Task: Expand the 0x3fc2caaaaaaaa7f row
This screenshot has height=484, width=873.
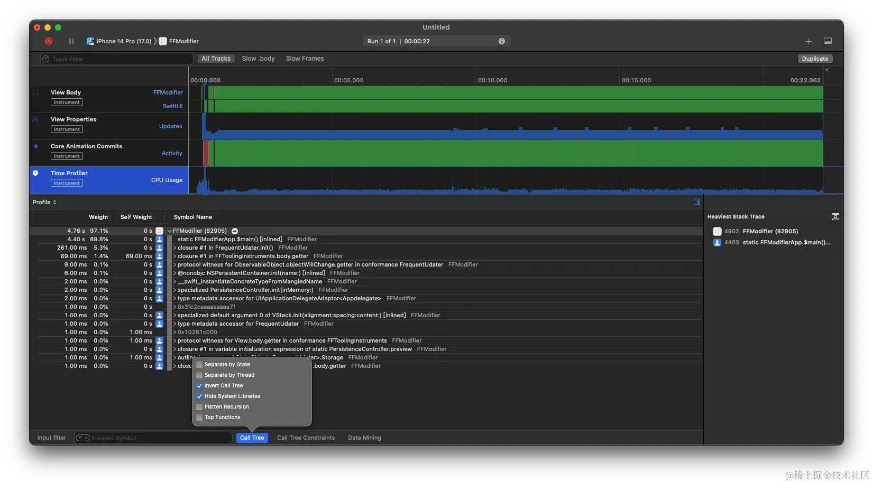Action: (175, 307)
